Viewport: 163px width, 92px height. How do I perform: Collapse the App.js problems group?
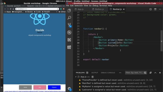tap(76, 77)
